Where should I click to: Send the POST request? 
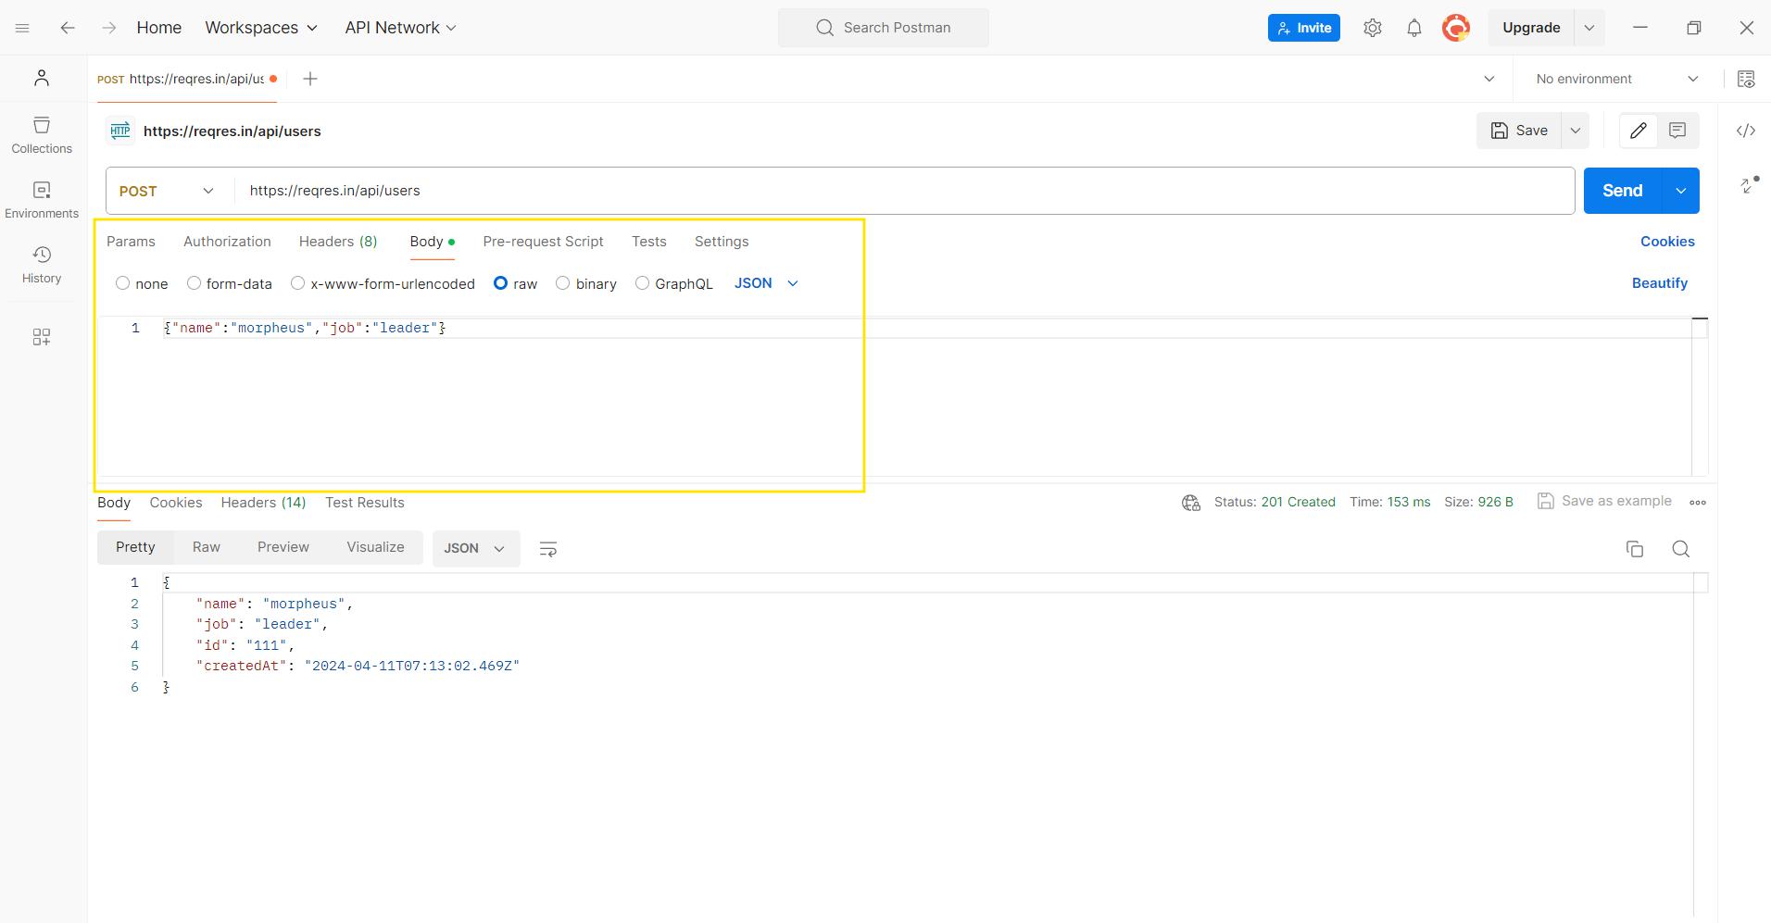pyautogui.click(x=1623, y=191)
